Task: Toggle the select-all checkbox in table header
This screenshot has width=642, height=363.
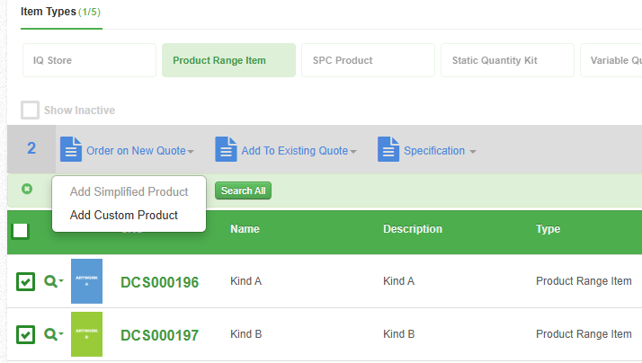Action: (21, 230)
